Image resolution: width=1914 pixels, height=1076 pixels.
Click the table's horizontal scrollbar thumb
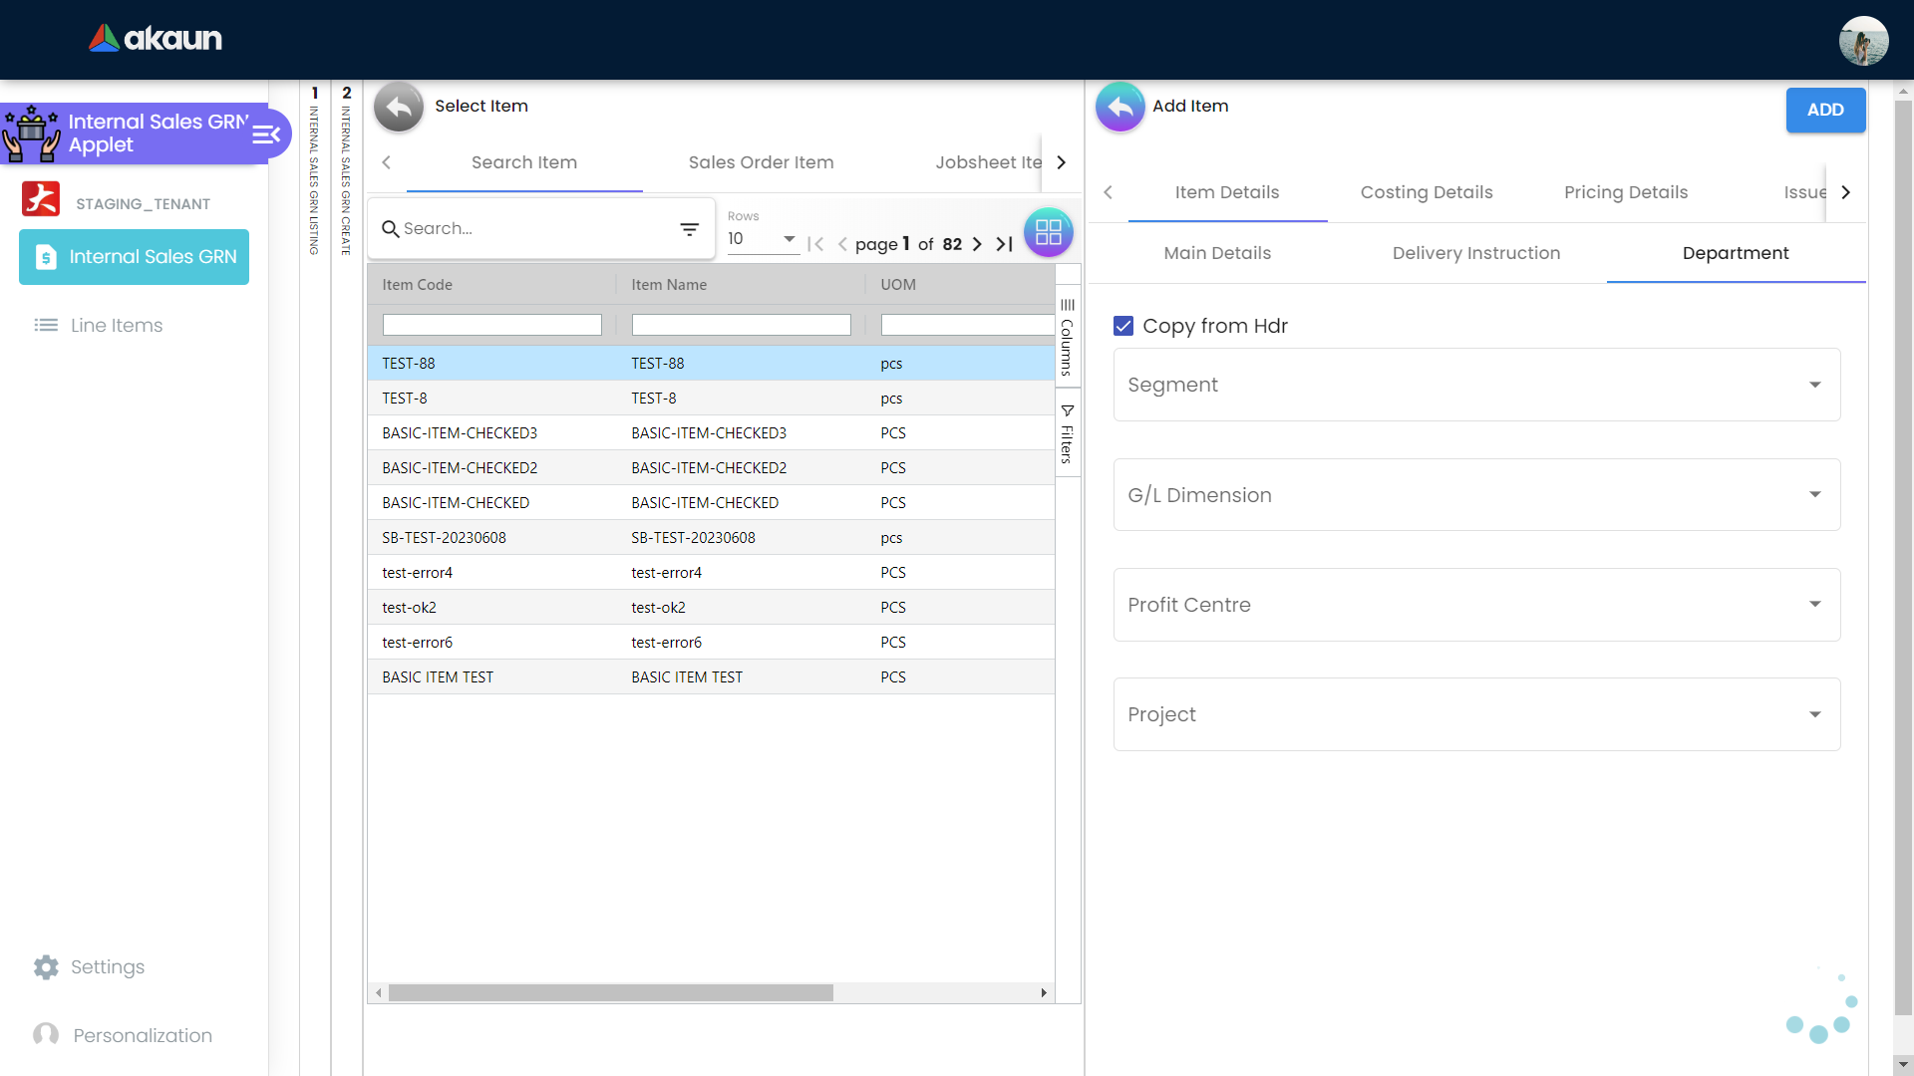[x=610, y=993]
